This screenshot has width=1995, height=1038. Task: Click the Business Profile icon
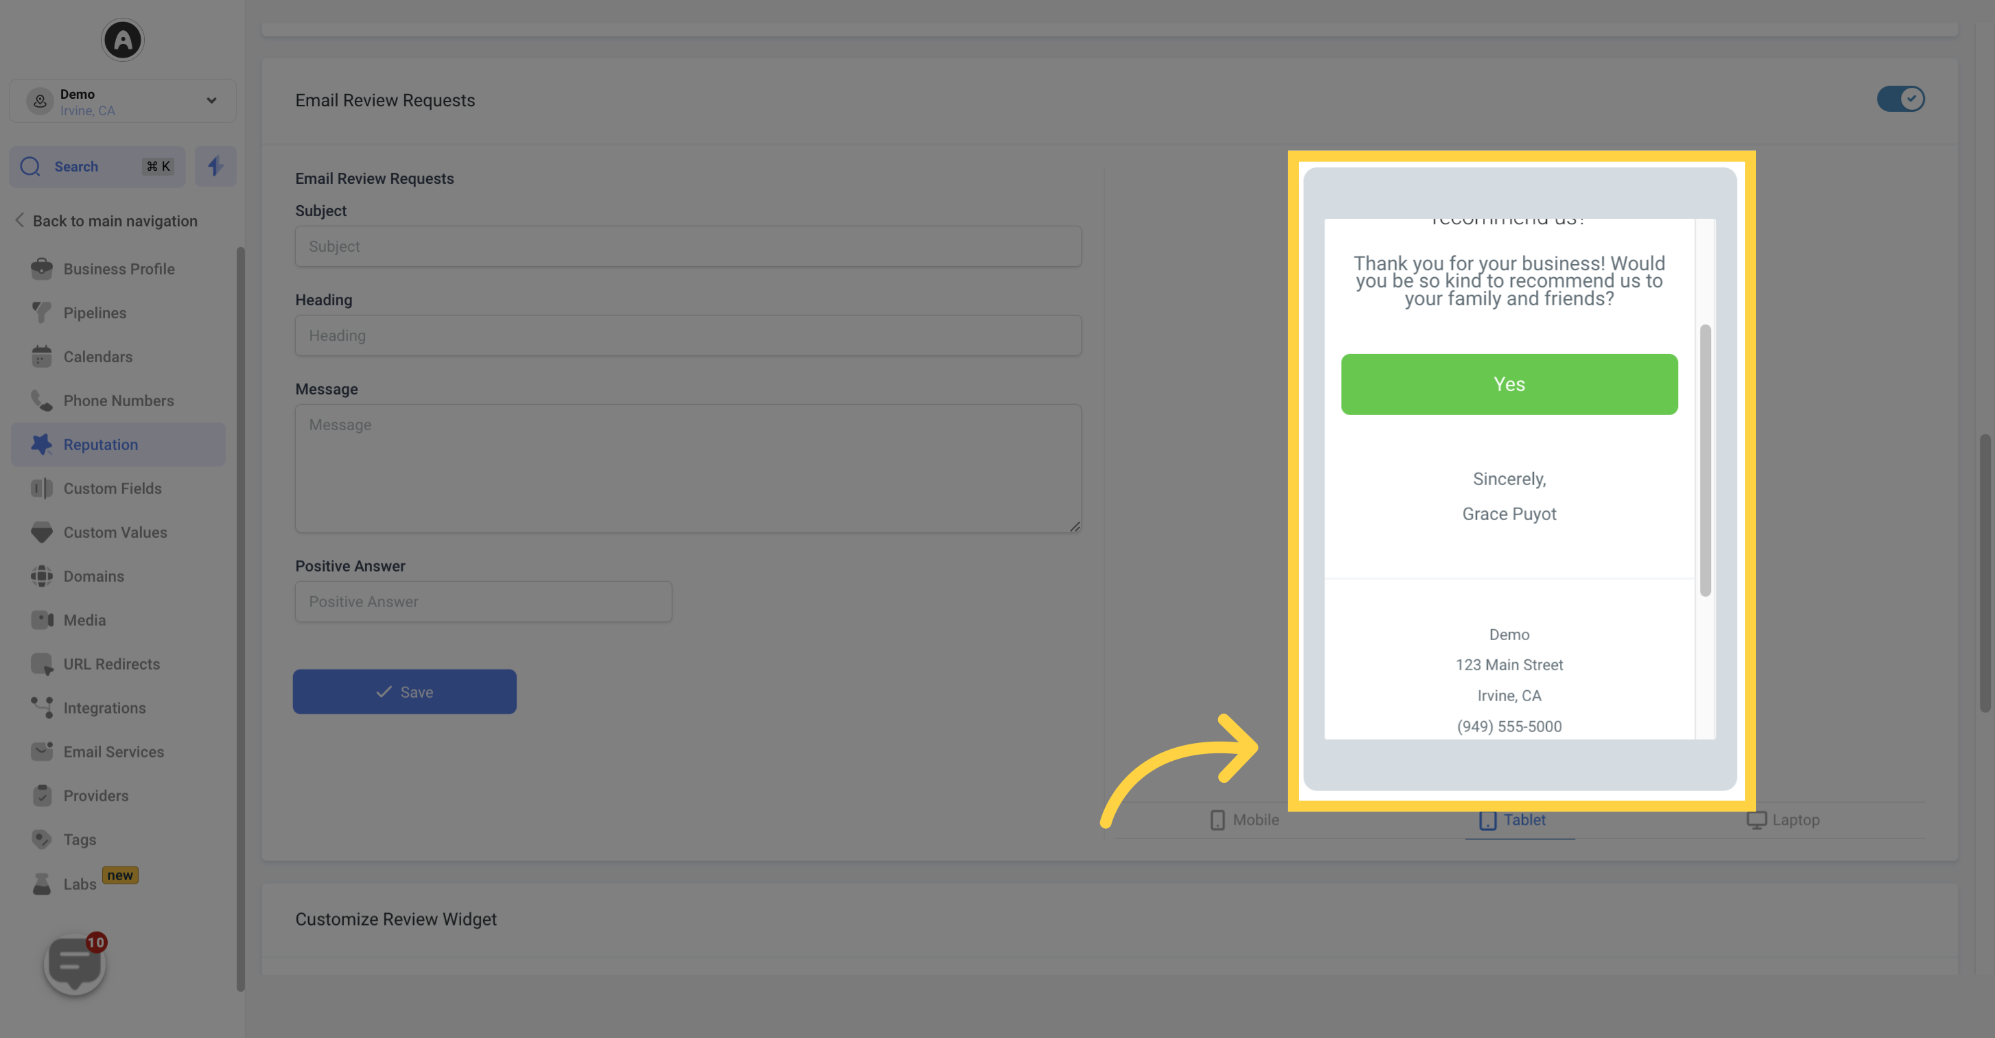[41, 269]
